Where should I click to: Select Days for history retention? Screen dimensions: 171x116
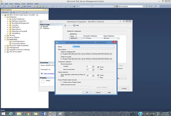98,77
